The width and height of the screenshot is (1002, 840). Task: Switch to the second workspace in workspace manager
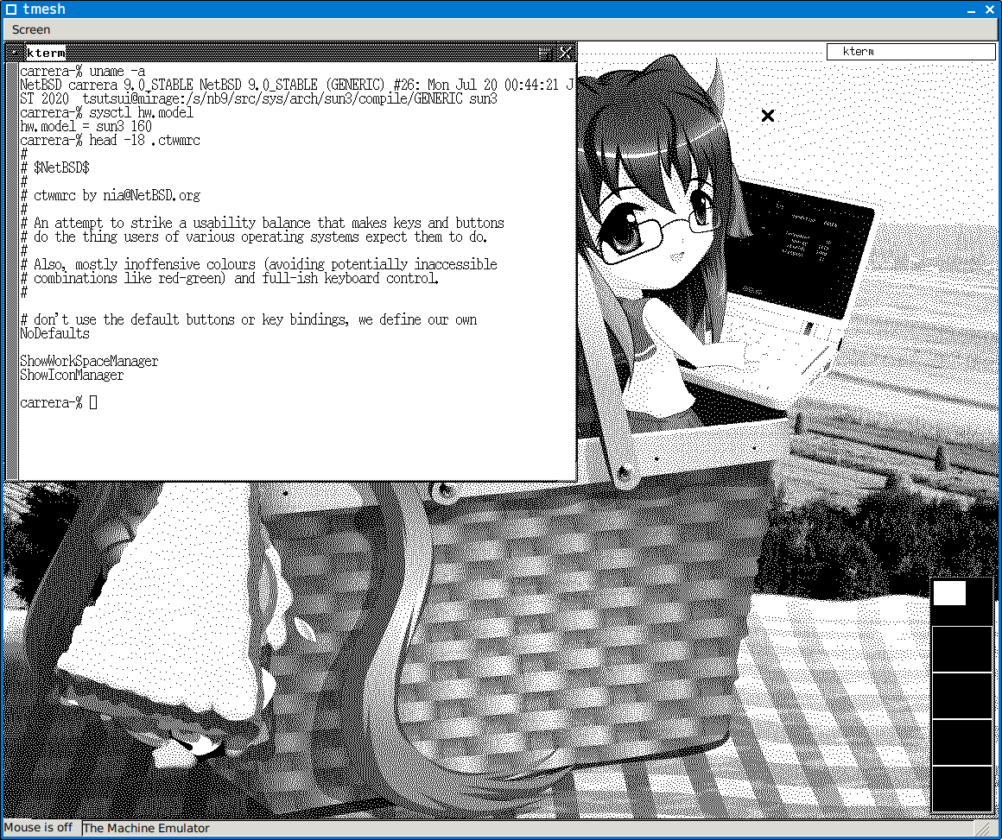point(961,649)
